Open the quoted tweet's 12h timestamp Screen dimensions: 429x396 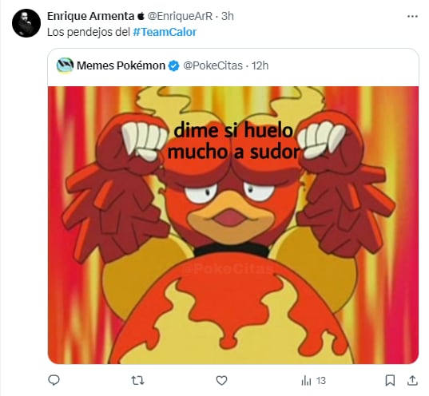point(260,65)
